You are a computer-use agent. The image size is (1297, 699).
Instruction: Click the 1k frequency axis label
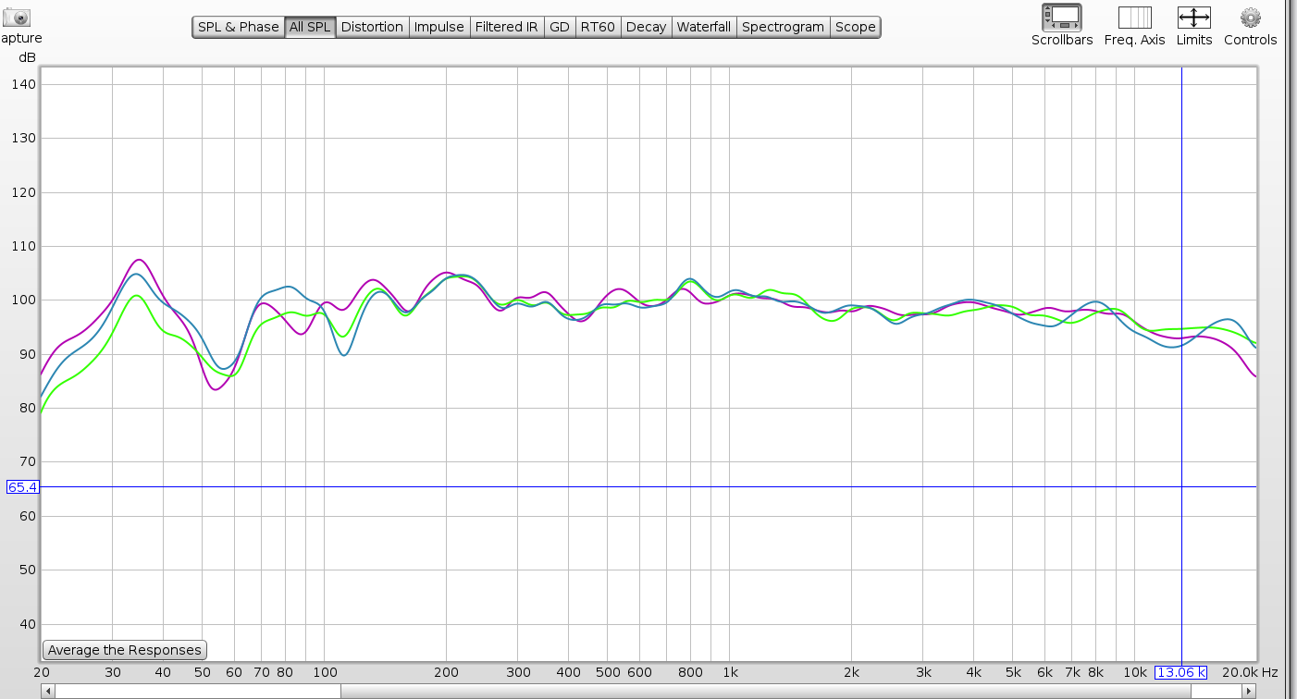click(730, 672)
